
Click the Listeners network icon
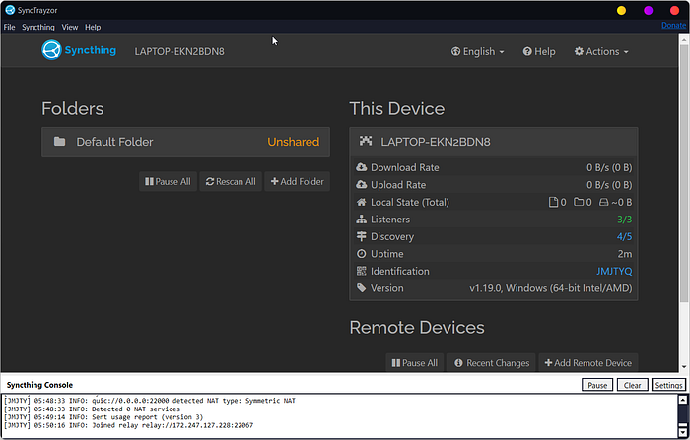click(x=362, y=219)
